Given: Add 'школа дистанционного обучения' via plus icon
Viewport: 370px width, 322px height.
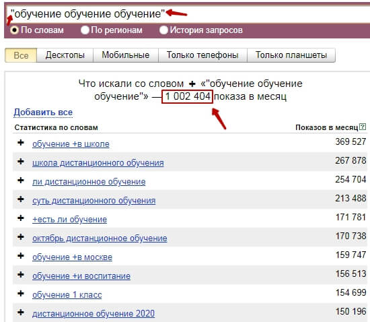Looking at the screenshot, I should 21,162.
